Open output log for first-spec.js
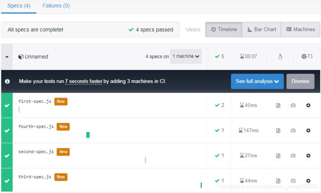 click(278, 106)
